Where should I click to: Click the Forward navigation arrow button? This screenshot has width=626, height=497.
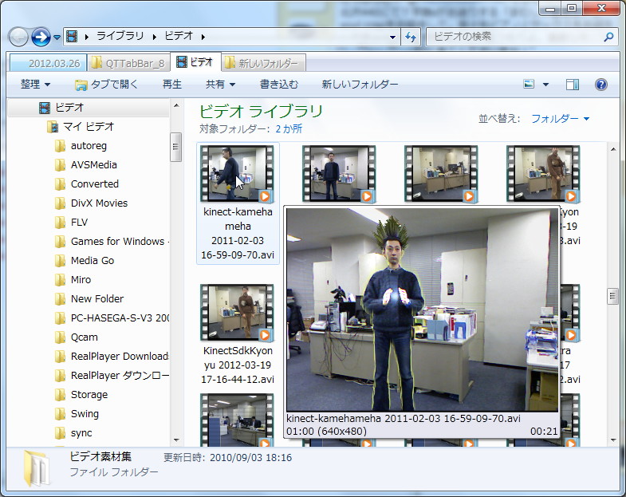pos(41,37)
